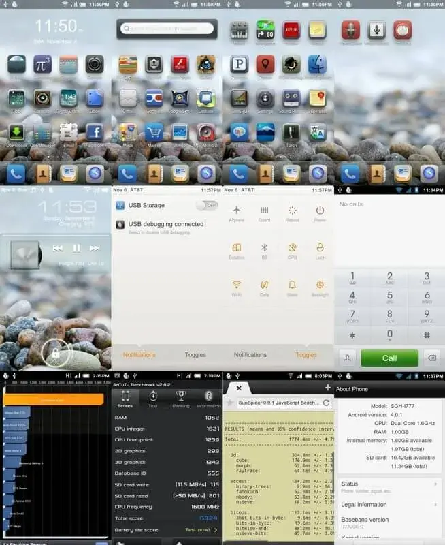Open the Netflix app icon

pos(291,30)
